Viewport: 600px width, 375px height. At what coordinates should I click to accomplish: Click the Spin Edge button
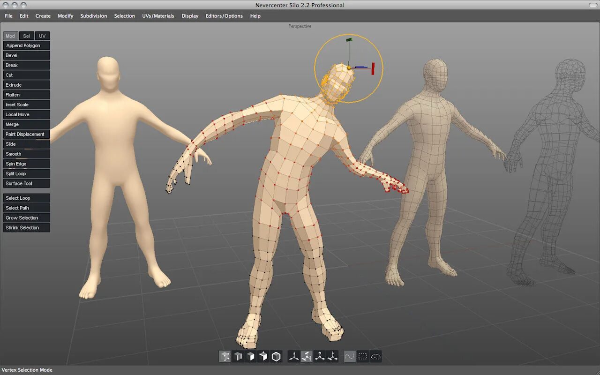pos(26,164)
